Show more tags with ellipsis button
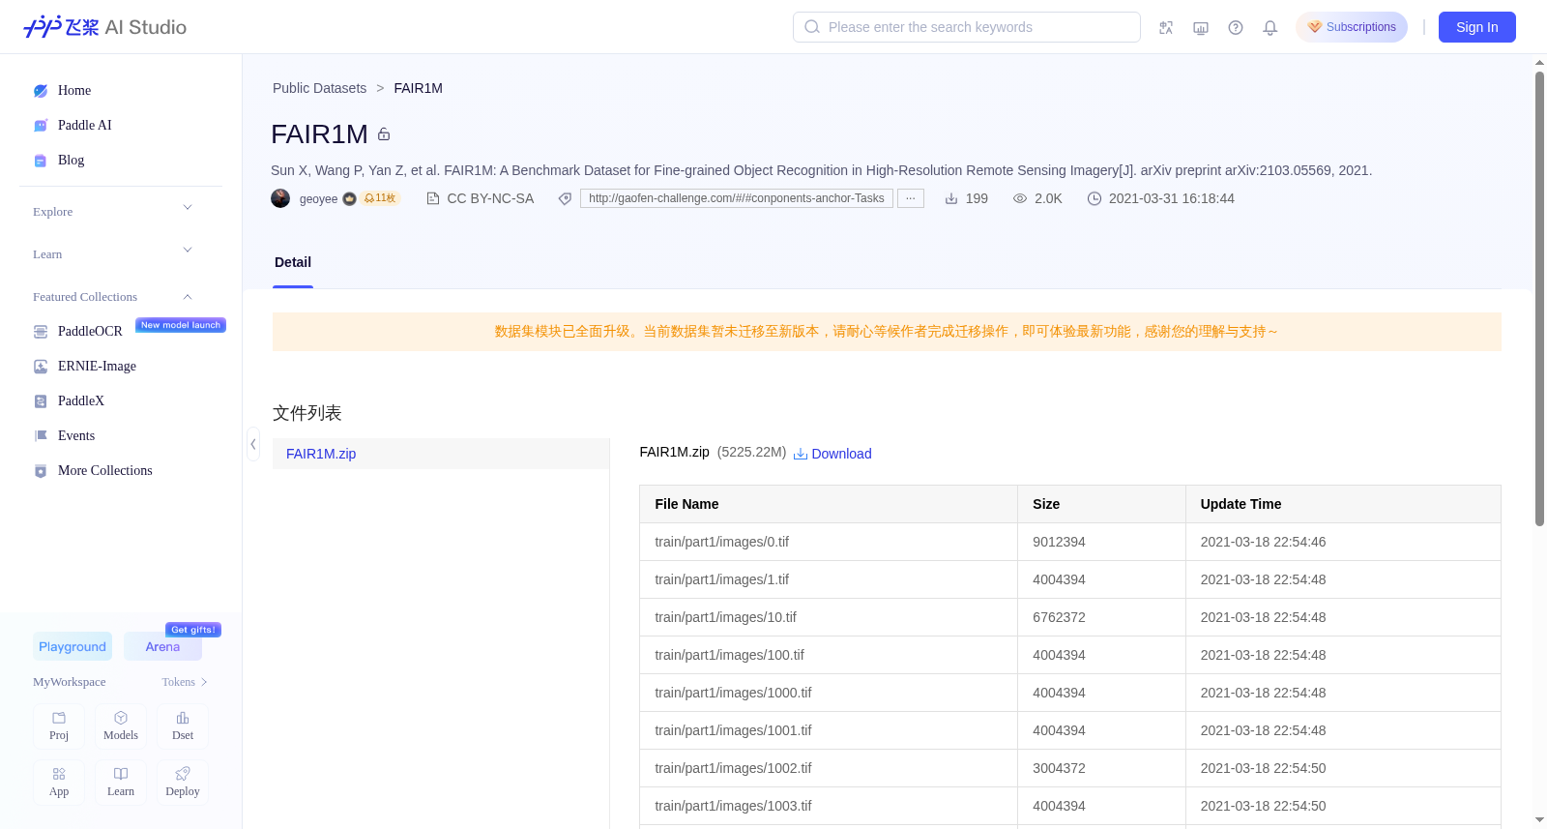This screenshot has width=1547, height=829. tap(911, 198)
